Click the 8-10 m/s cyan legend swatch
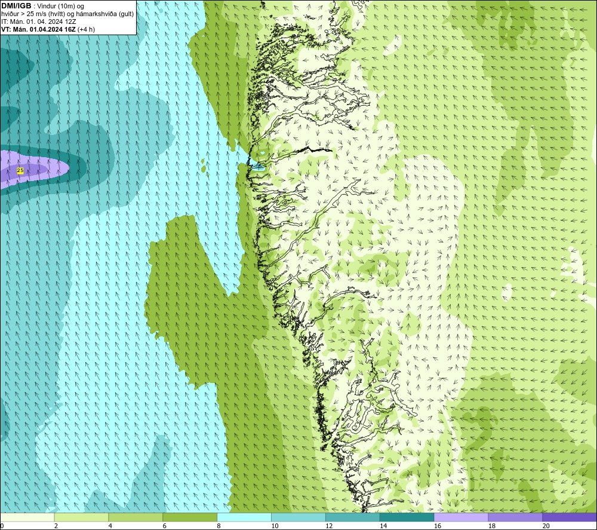The height and width of the screenshot is (530, 597). click(244, 517)
